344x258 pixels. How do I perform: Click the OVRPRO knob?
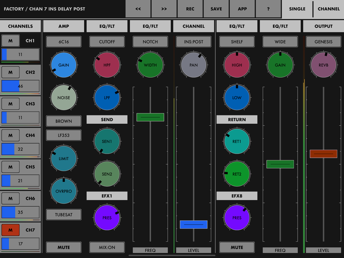(x=64, y=191)
